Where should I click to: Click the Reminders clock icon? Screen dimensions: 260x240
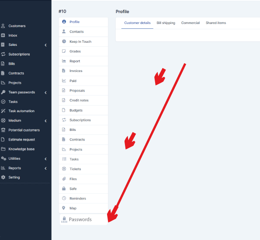pos(64,198)
